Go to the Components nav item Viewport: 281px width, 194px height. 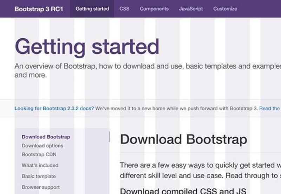point(154,9)
